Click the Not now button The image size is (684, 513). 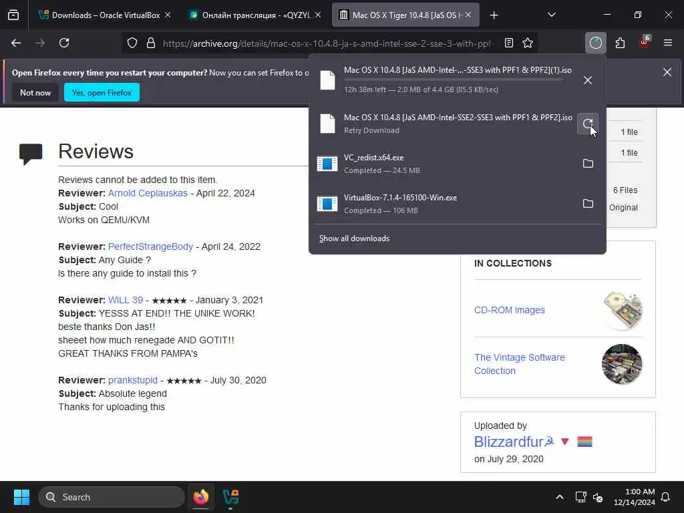(x=35, y=92)
